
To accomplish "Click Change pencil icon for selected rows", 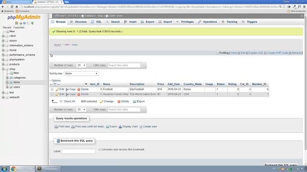I will (102, 101).
